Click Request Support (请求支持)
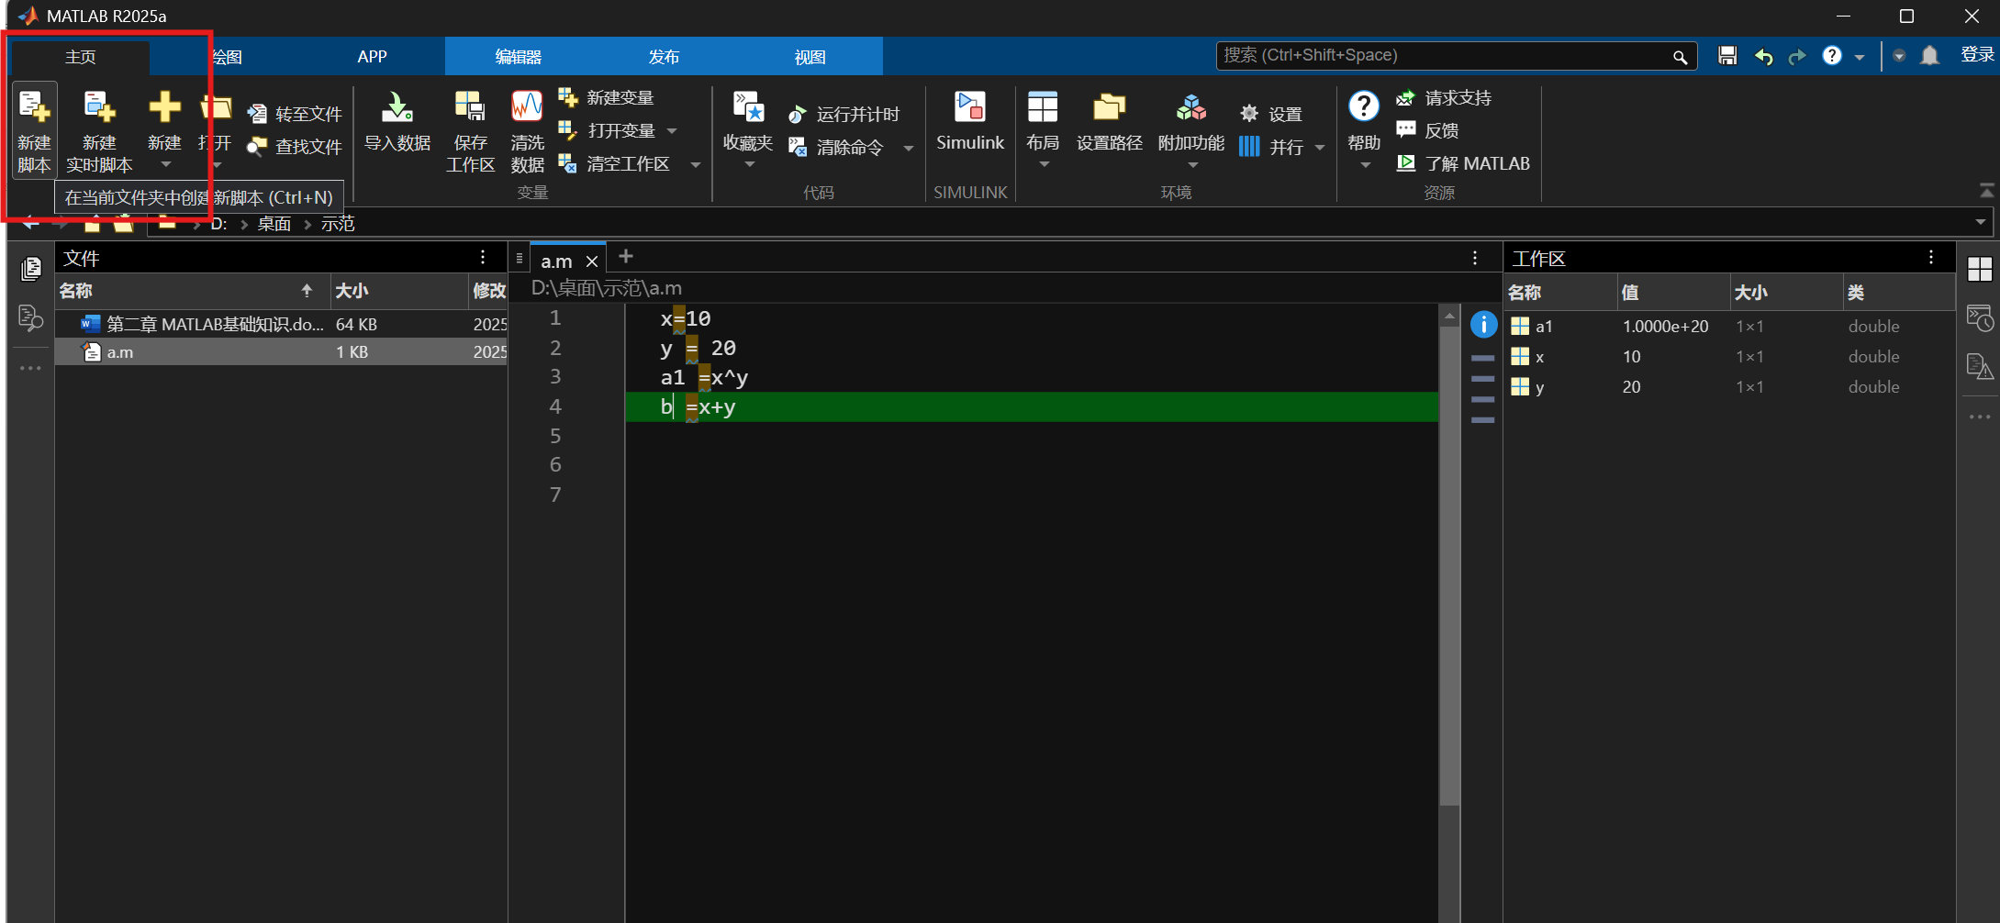Viewport: 2000px width, 923px height. click(1444, 97)
